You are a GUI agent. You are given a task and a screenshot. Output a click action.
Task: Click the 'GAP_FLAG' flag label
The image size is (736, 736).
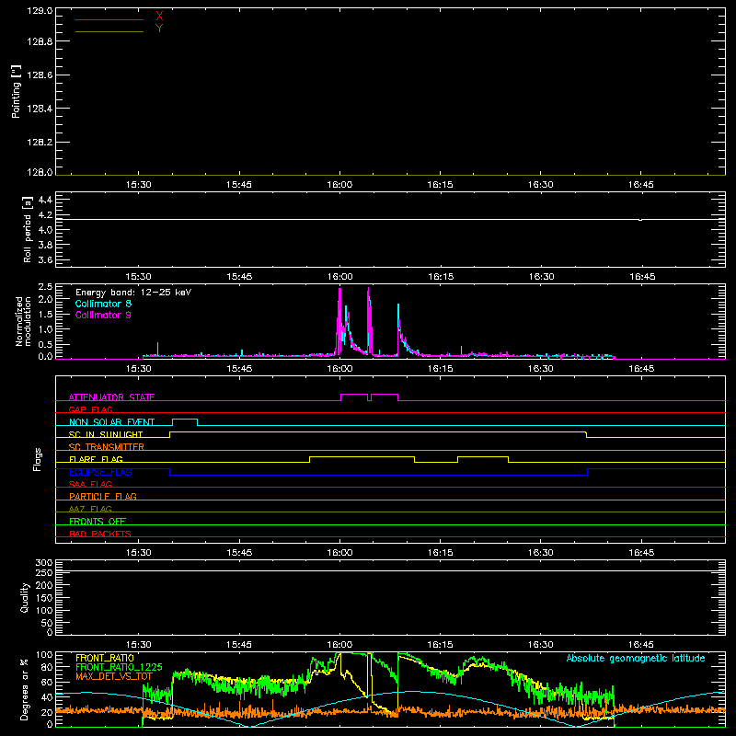pyautogui.click(x=90, y=409)
